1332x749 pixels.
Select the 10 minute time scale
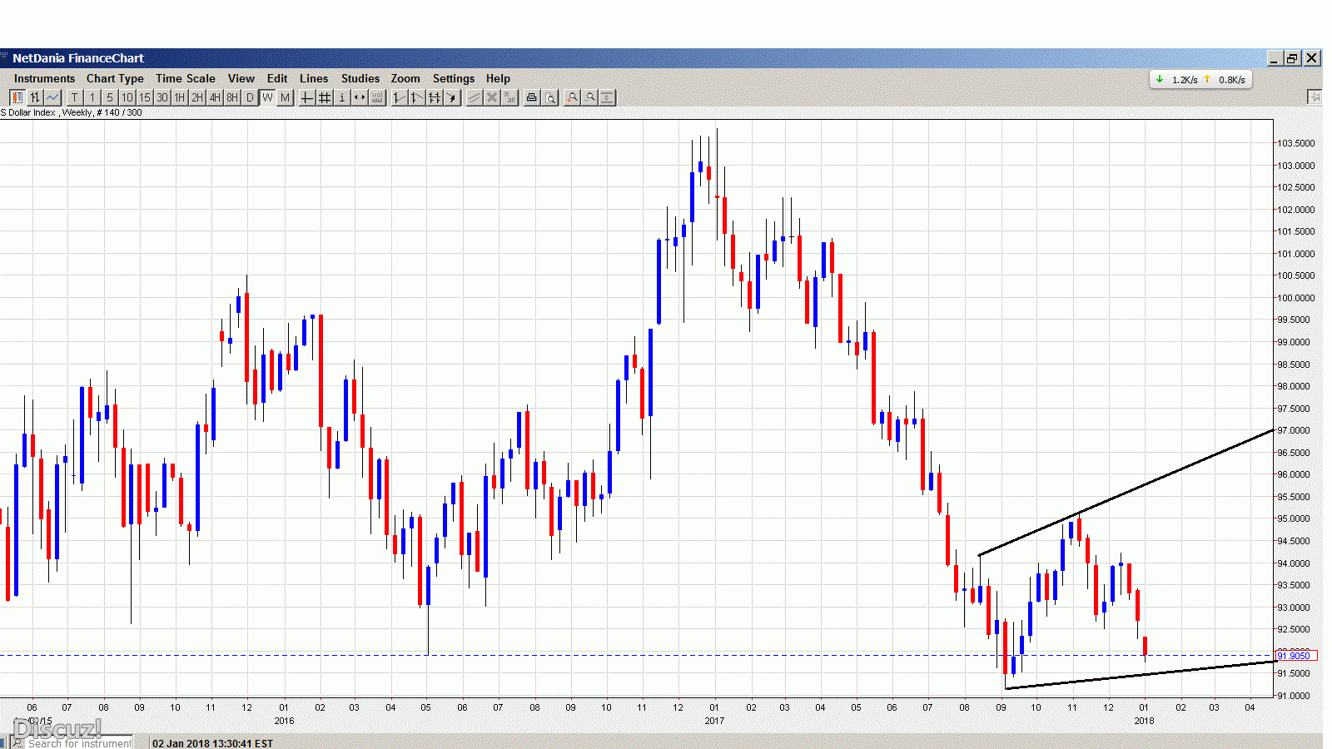tap(127, 97)
